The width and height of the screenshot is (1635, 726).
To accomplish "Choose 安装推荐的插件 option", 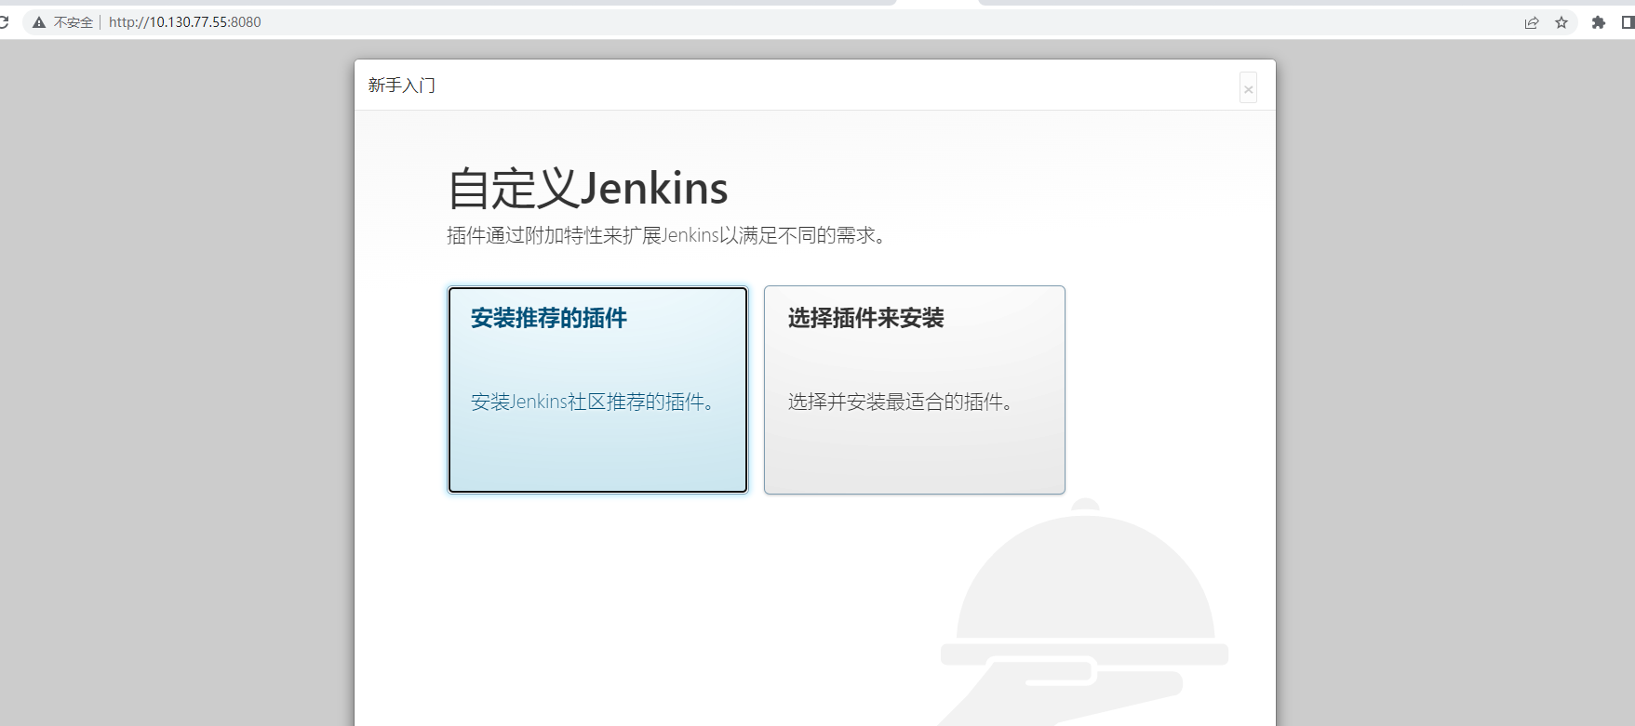I will pos(597,389).
